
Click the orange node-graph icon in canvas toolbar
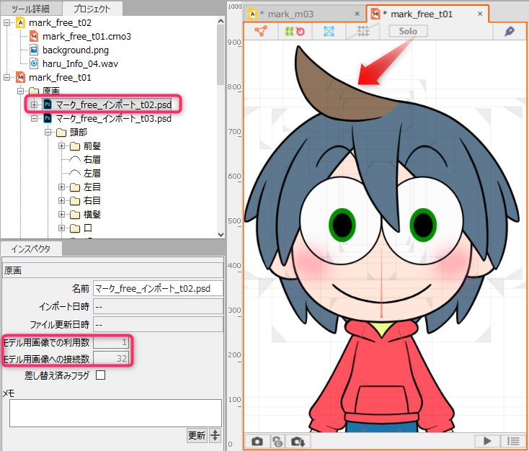(261, 31)
